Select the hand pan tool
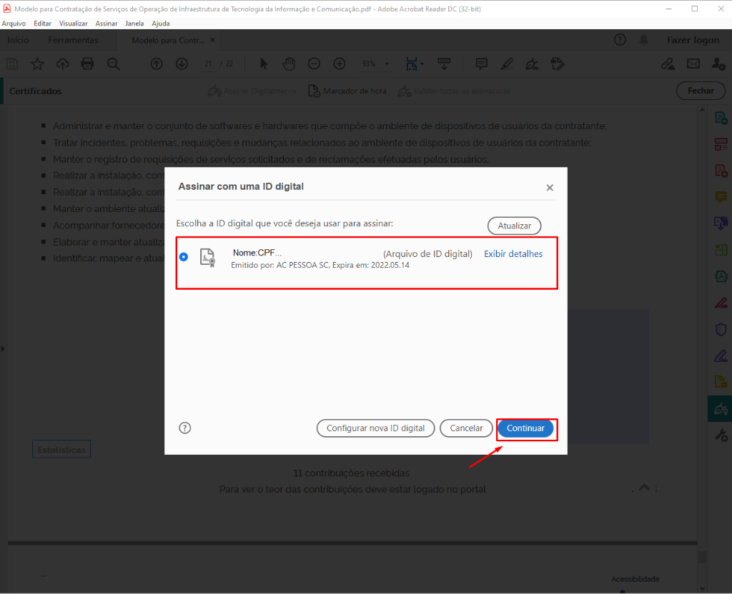The height and width of the screenshot is (594, 732). pos(289,64)
